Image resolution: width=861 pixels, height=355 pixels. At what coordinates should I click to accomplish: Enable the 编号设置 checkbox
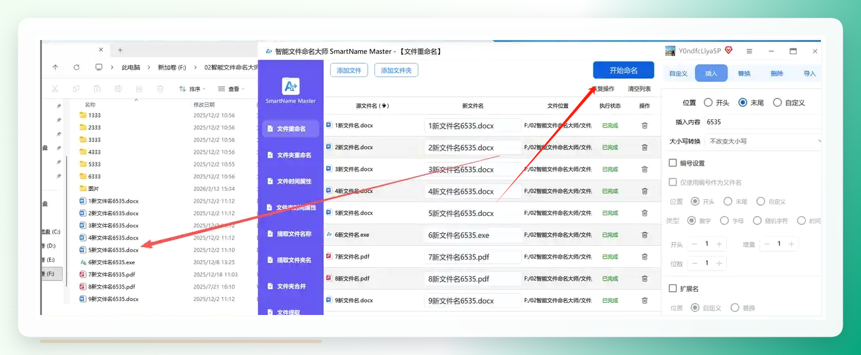[x=673, y=163]
